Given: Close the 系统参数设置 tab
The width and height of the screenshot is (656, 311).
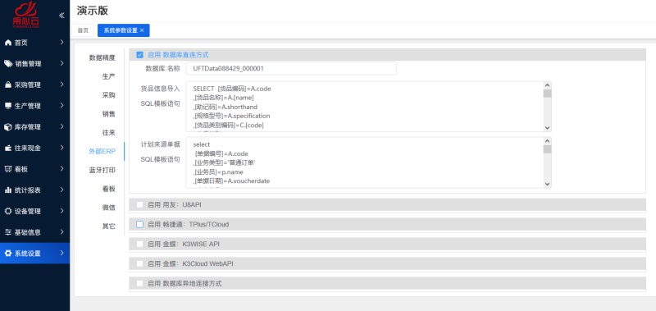Looking at the screenshot, I should pyautogui.click(x=142, y=30).
